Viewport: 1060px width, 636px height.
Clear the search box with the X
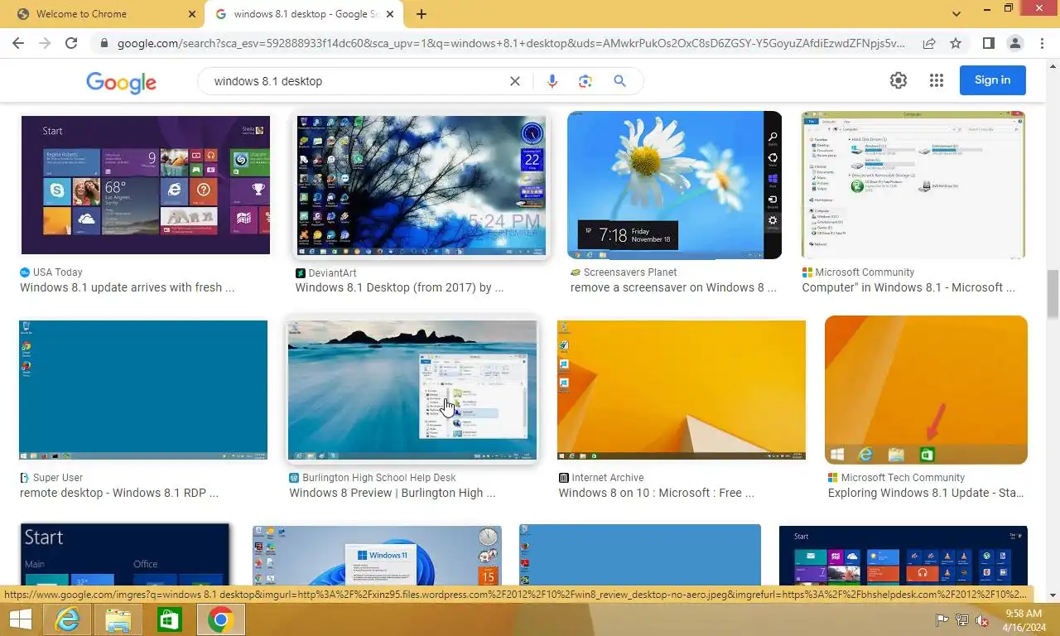tap(514, 81)
